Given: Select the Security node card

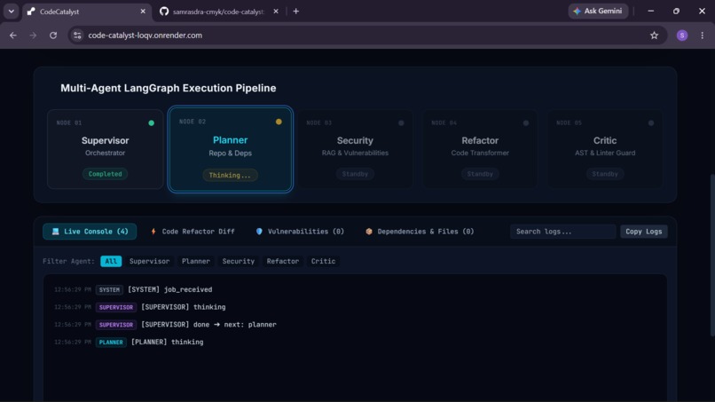Looking at the screenshot, I should click(355, 149).
